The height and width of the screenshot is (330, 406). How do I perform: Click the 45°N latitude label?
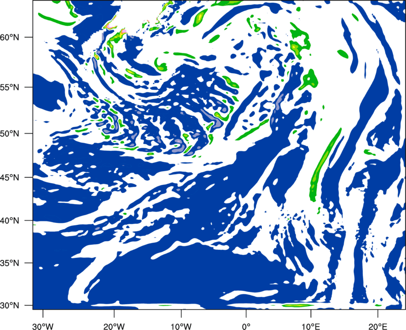10,178
